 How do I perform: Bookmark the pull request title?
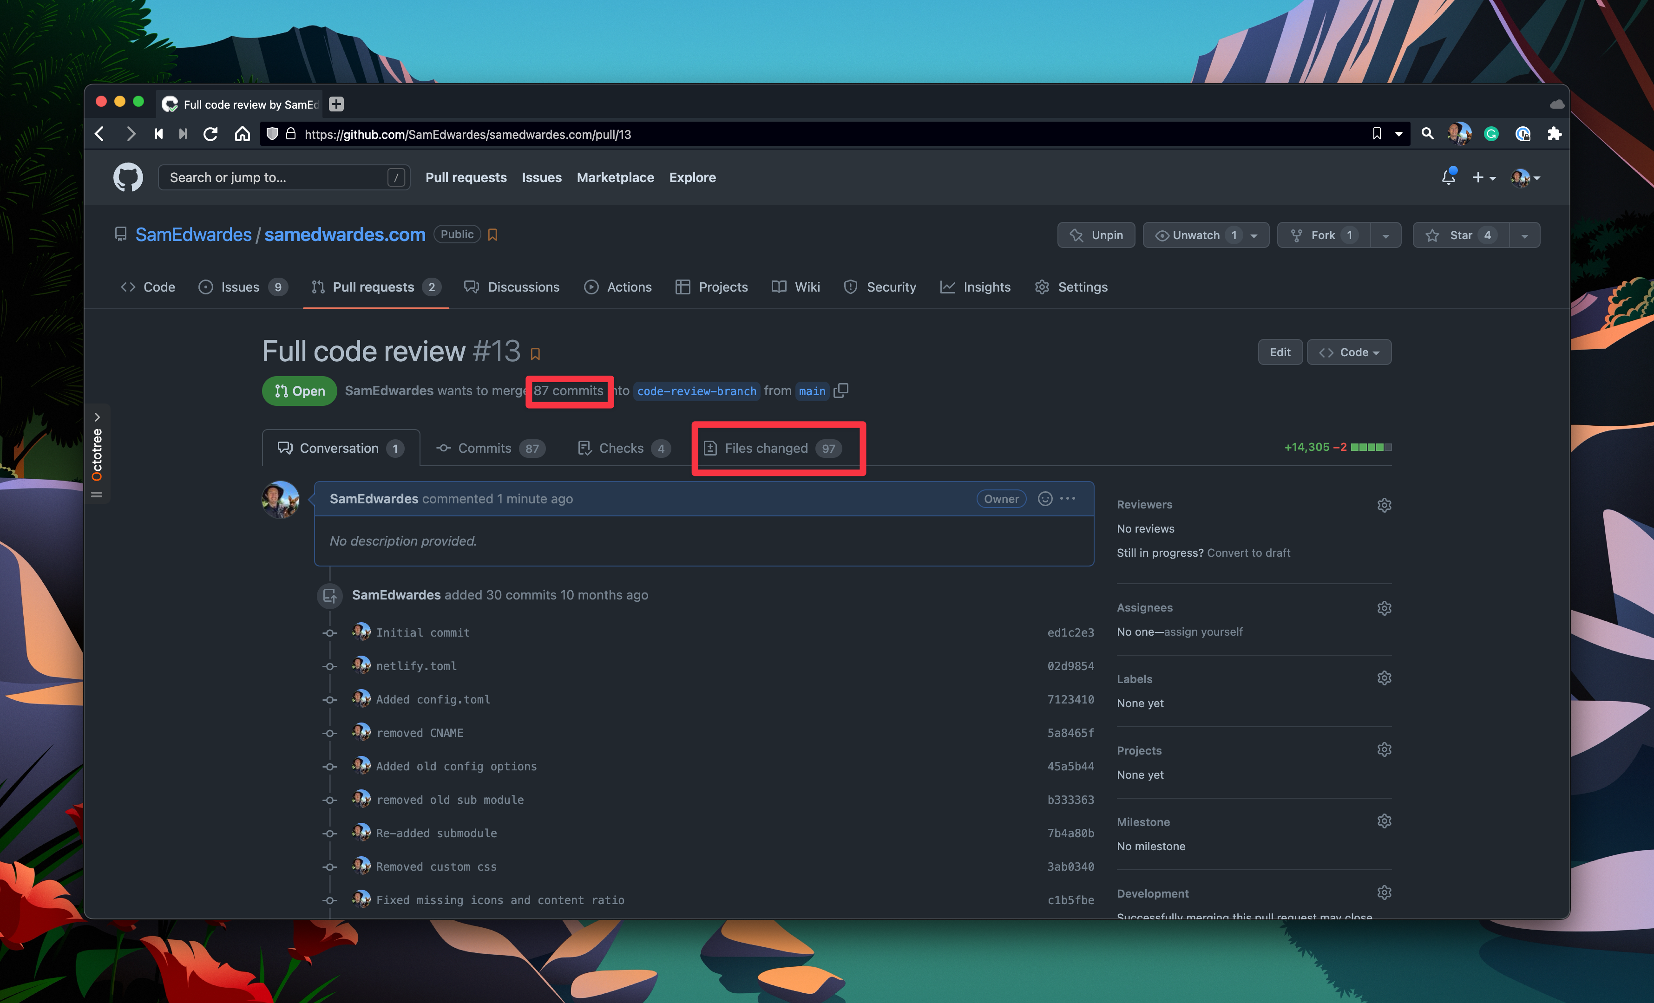[x=535, y=353]
